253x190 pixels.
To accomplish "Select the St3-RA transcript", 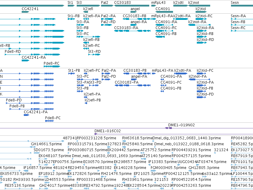I will tap(80, 25).
